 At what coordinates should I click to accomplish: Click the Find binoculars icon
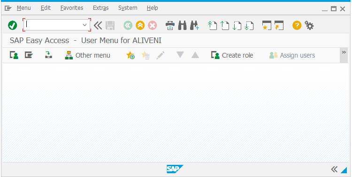(x=182, y=25)
